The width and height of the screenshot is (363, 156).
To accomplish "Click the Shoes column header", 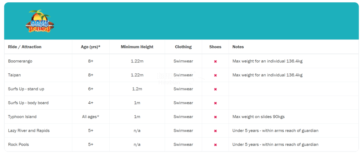I will click(215, 47).
